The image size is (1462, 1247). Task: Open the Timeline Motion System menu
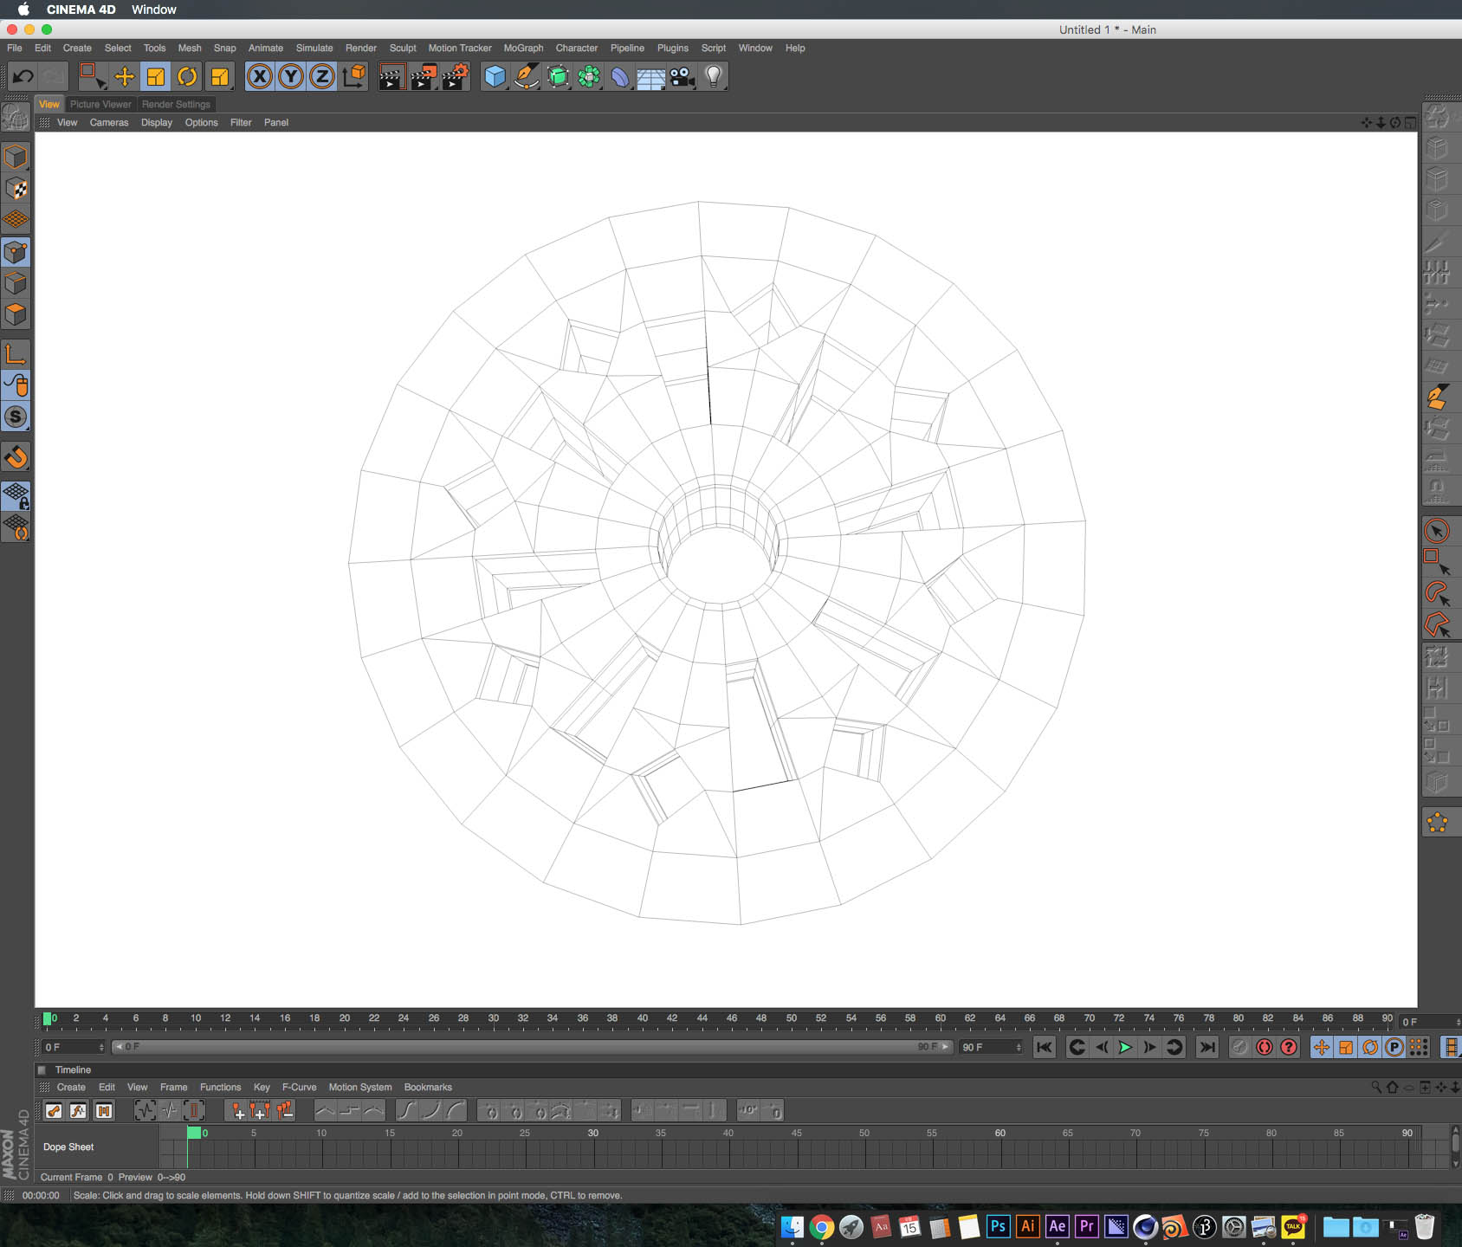(x=360, y=1087)
